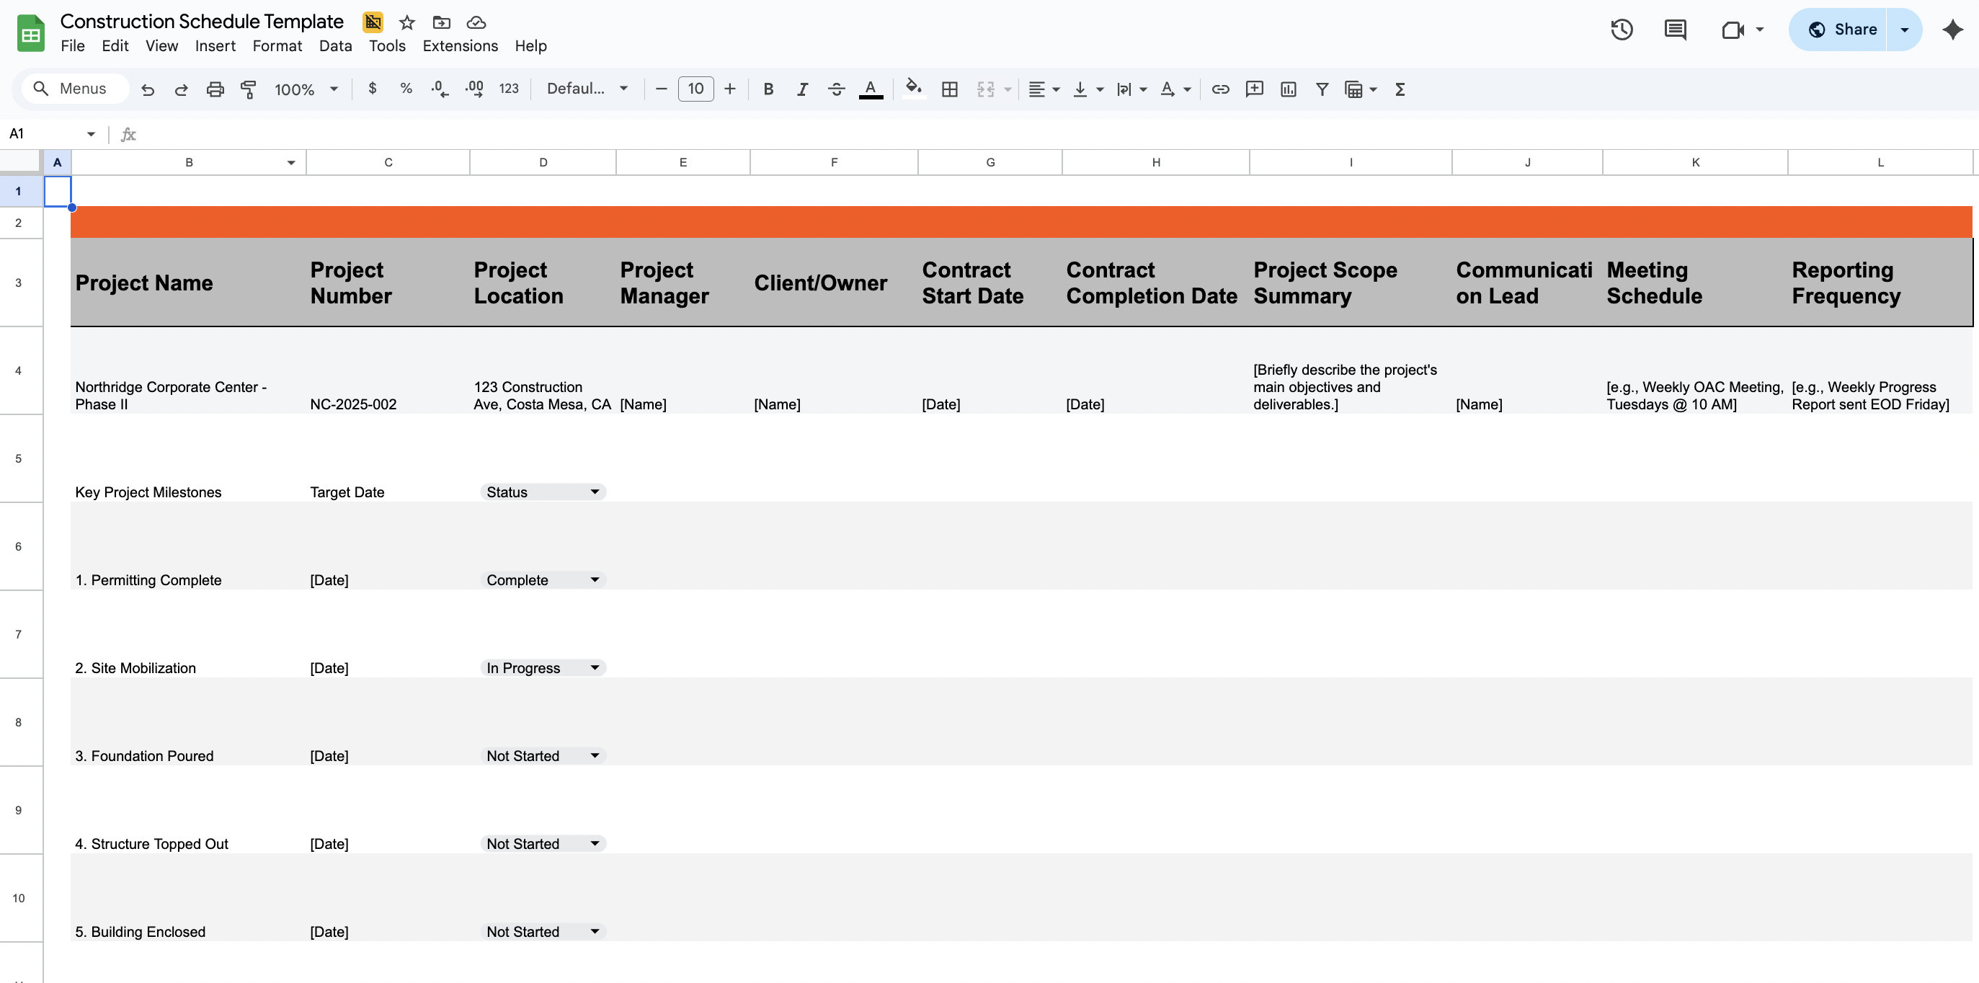Open the Complete status dropdown for Permitting
1979x983 pixels.
[594, 580]
